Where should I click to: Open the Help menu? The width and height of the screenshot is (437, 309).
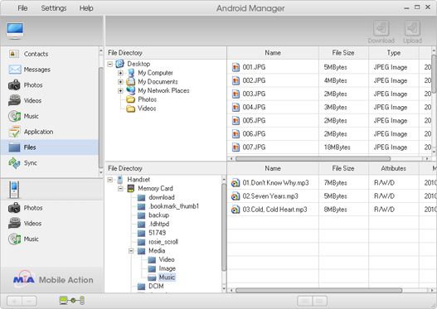coord(86,8)
